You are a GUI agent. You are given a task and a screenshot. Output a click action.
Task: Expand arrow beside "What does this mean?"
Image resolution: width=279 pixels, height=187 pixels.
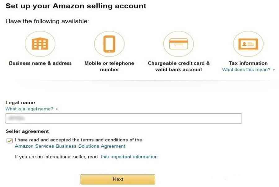pyautogui.click(x=274, y=70)
